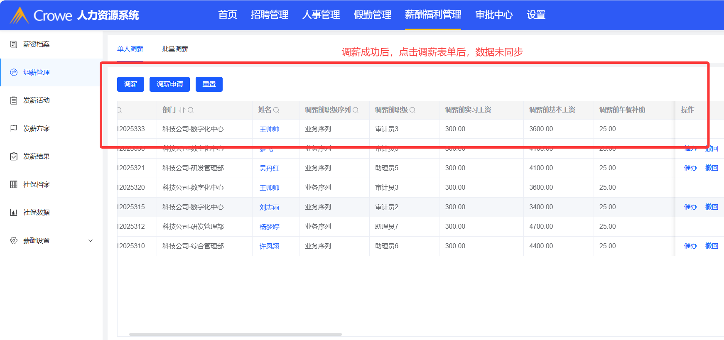
Task: Click the Crowe logo in header
Action: point(20,15)
